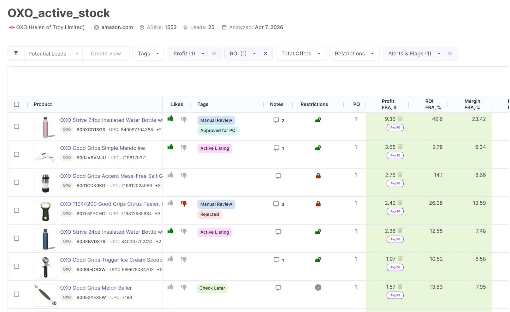Screen dimensions: 510x312
Task: View unlocked restriction on B09XCD1SGS row
Action: point(318,120)
